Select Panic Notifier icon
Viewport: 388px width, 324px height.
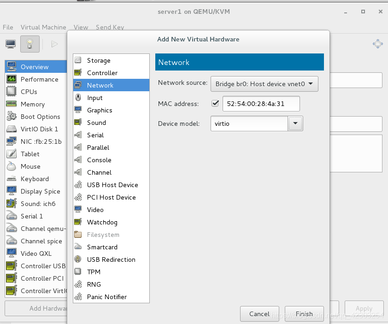(78, 296)
